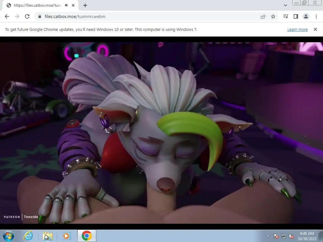Go back to the previous page
Viewport: 323px width, 242px height.
click(7, 16)
